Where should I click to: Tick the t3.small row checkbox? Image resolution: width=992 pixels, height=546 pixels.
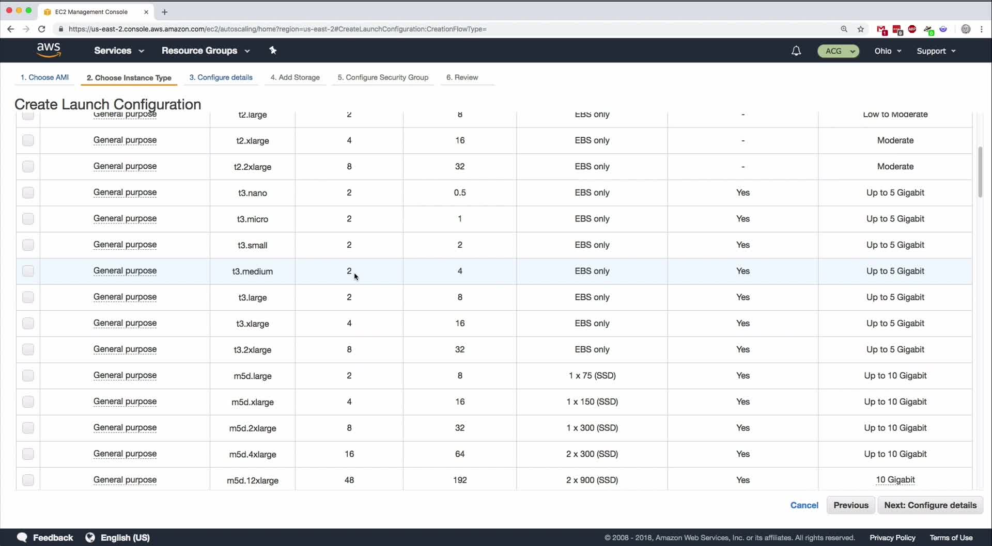(x=28, y=245)
